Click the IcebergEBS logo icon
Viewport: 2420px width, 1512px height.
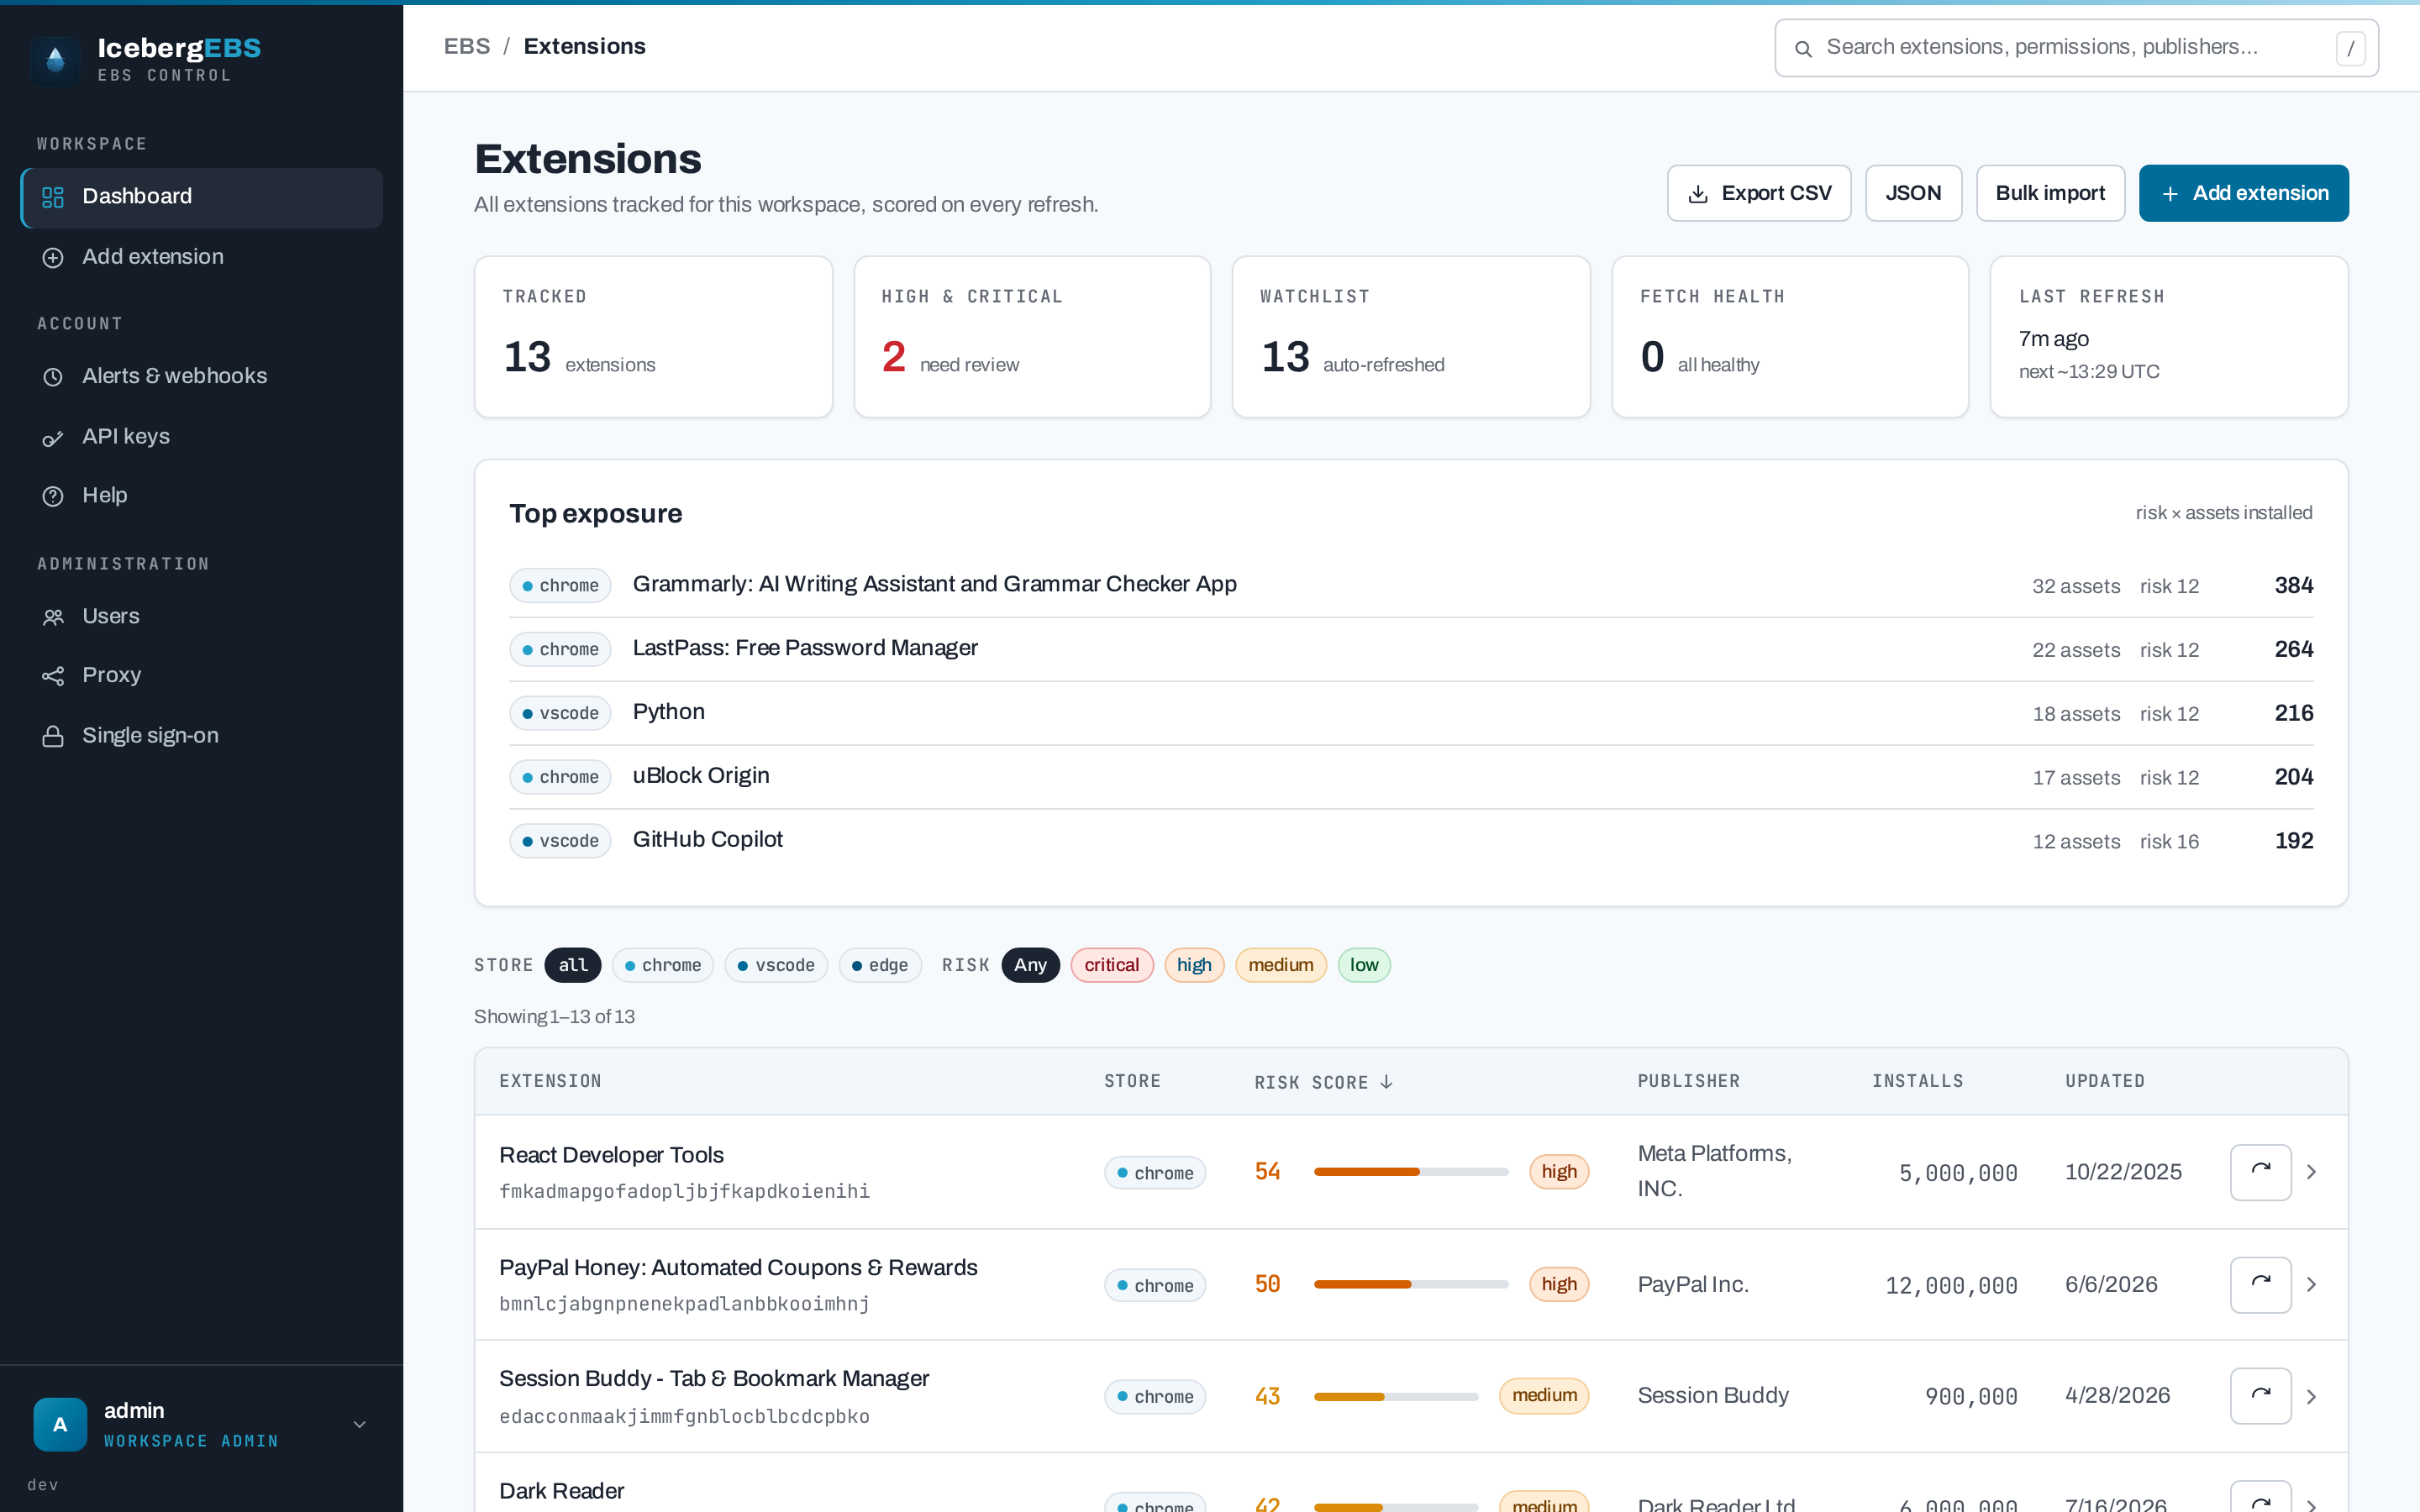[x=55, y=60]
